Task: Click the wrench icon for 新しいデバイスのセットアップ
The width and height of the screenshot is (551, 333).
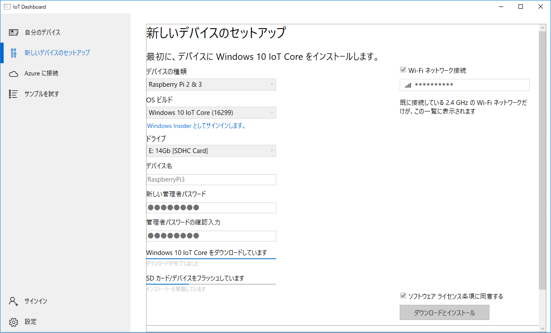Action: 13,53
